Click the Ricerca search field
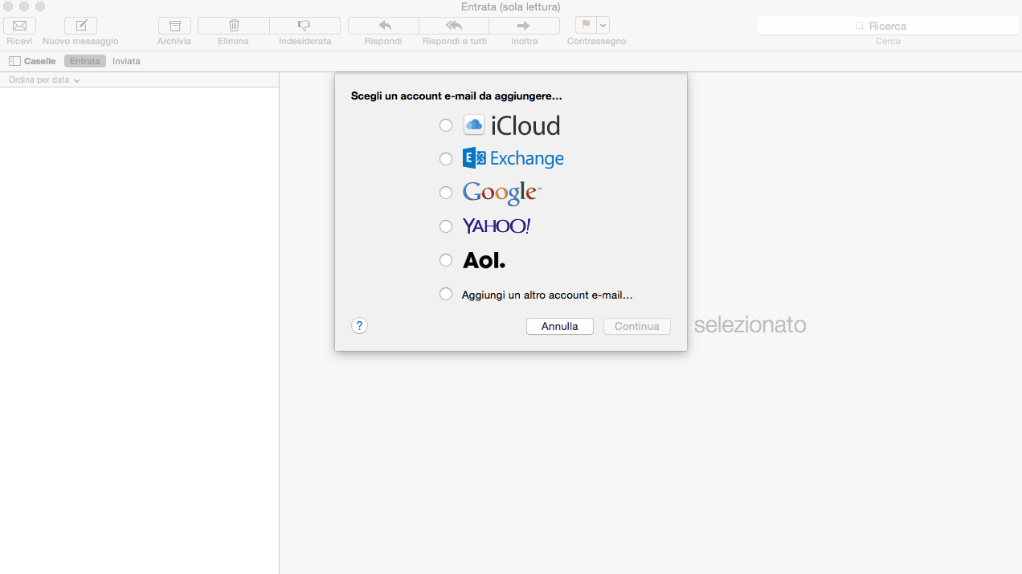 [888, 26]
